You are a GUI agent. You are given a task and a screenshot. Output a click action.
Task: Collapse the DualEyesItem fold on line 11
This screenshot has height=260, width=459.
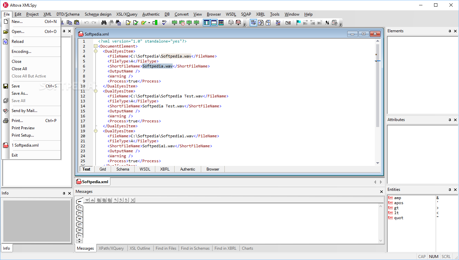coord(96,91)
